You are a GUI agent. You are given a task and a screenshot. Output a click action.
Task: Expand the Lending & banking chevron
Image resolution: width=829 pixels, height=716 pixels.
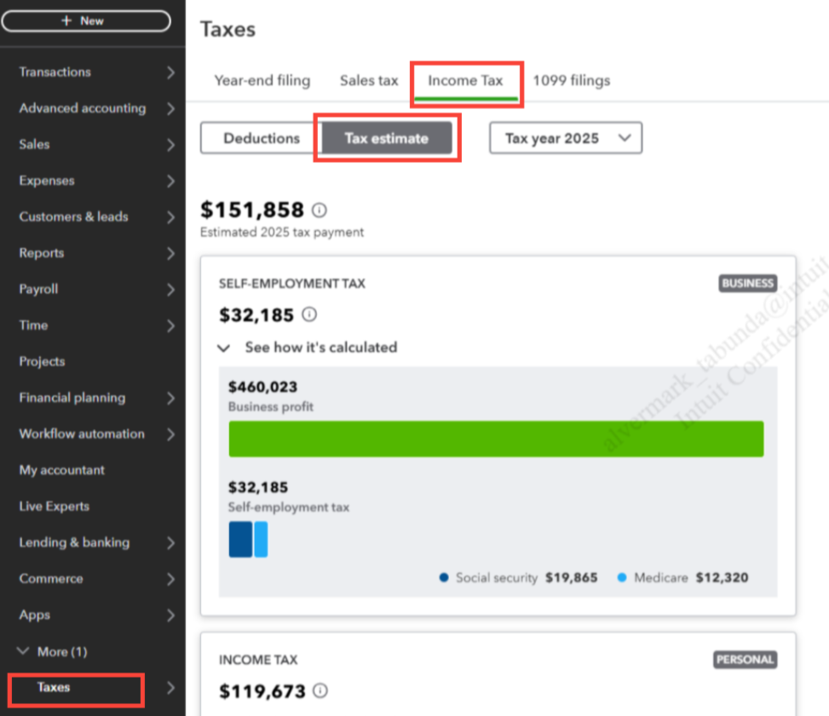click(170, 543)
